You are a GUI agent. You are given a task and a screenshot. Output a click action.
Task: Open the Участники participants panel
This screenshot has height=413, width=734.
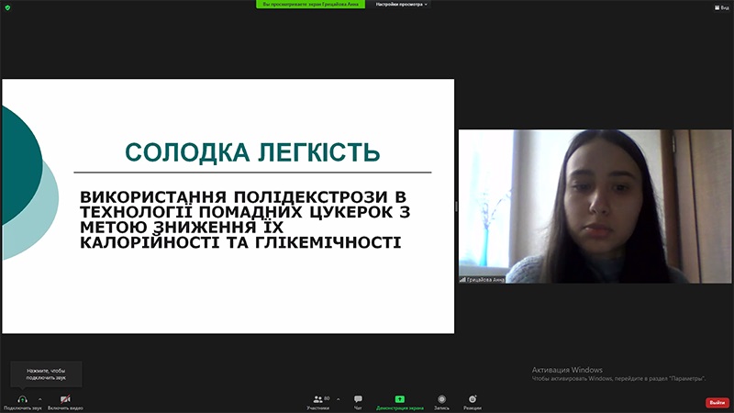click(318, 402)
